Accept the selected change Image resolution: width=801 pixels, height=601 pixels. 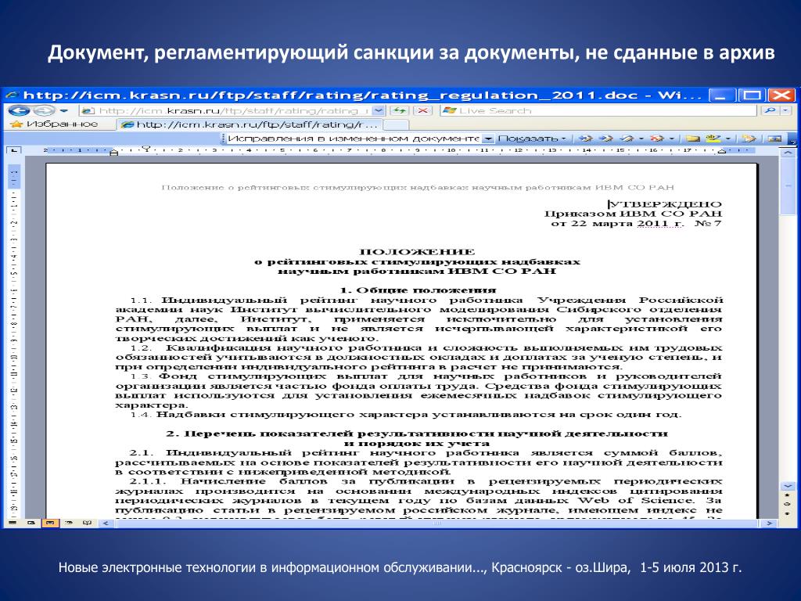pyautogui.click(x=627, y=138)
